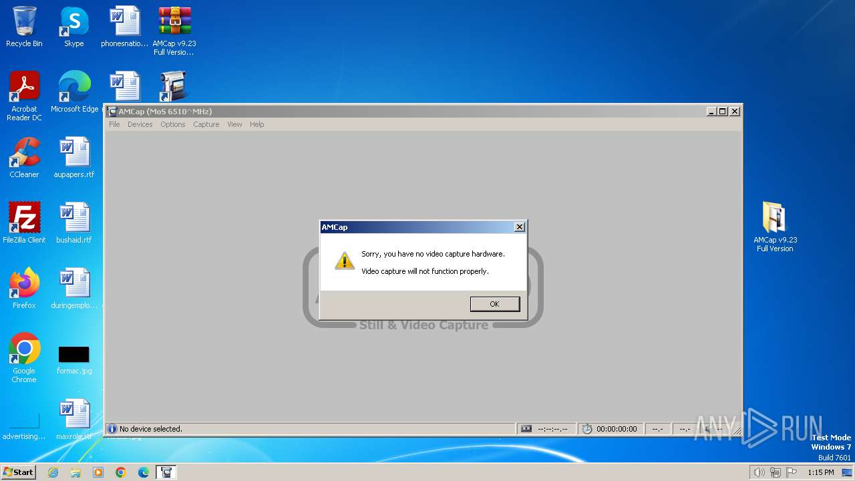855x481 pixels.
Task: Open the File menu in AMCap
Action: pyautogui.click(x=114, y=124)
